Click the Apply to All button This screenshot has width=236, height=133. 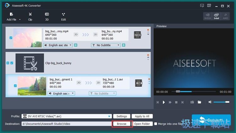pos(142,116)
